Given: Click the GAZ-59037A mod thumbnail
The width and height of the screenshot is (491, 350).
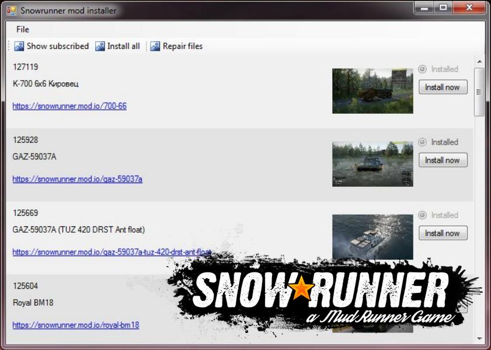Looking at the screenshot, I should [372, 164].
